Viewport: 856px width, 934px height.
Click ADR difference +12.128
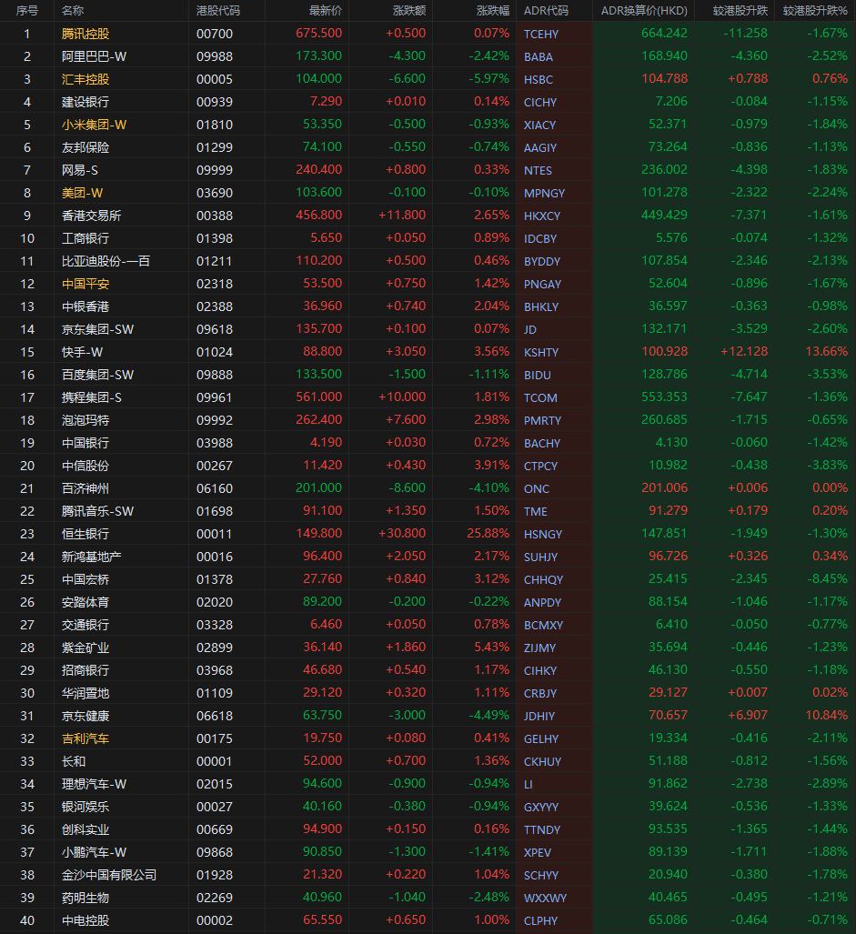[x=744, y=351]
